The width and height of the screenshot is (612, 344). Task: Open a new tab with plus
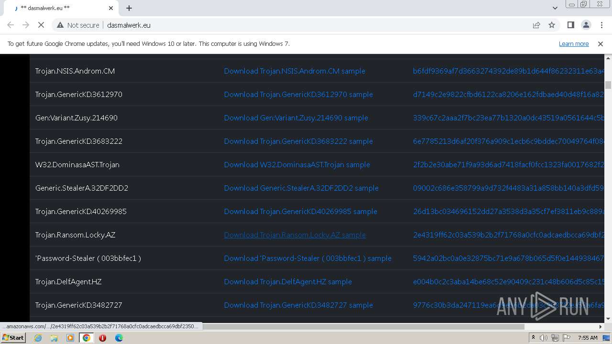click(129, 8)
